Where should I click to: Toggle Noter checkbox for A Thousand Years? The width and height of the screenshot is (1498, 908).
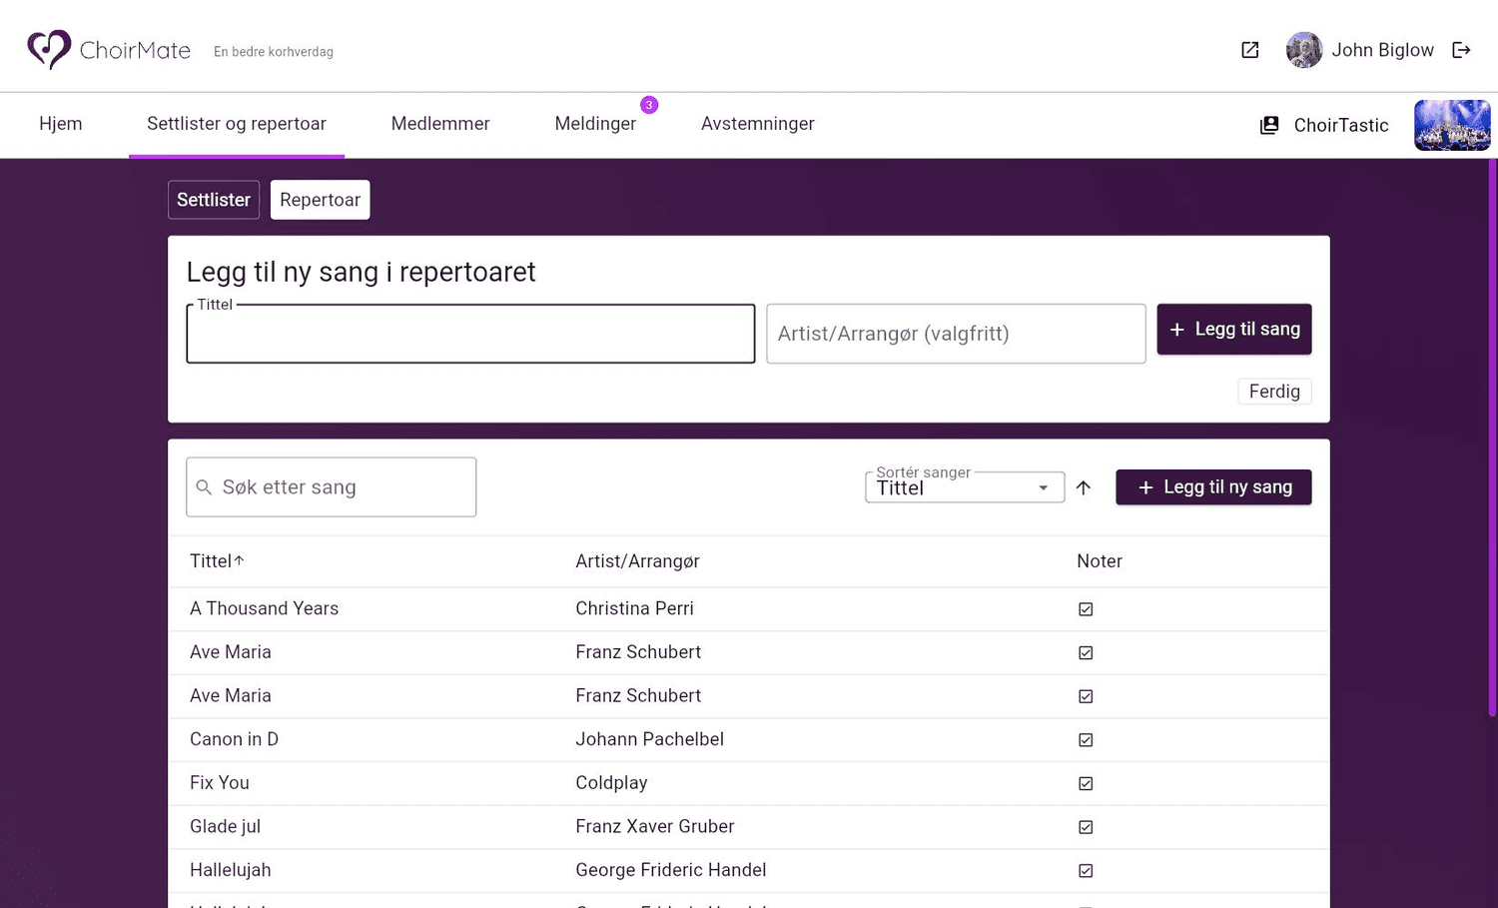(x=1086, y=609)
